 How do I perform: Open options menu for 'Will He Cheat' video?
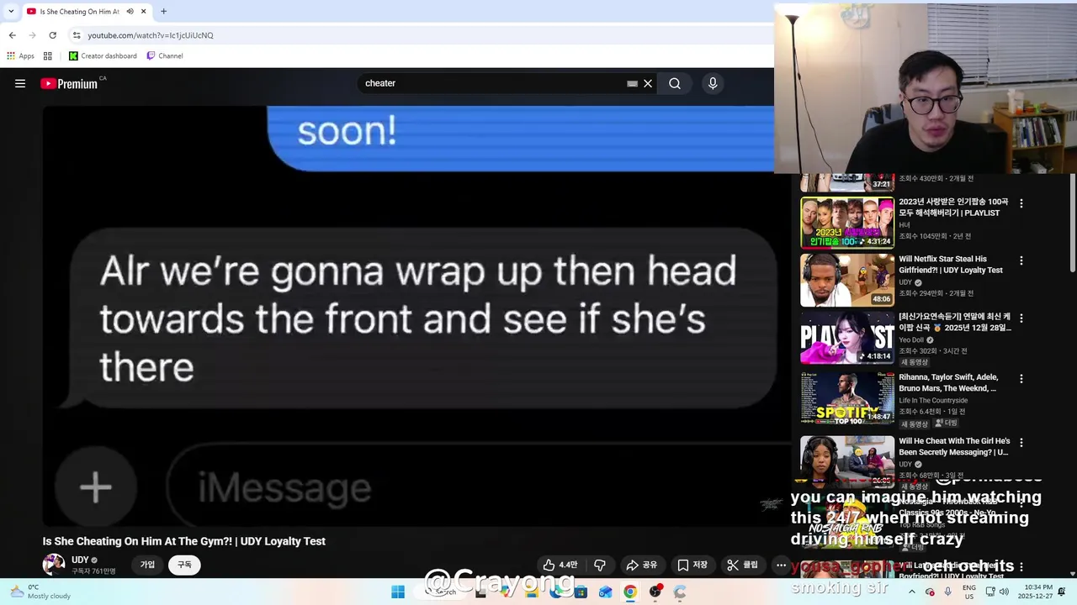(x=1021, y=442)
